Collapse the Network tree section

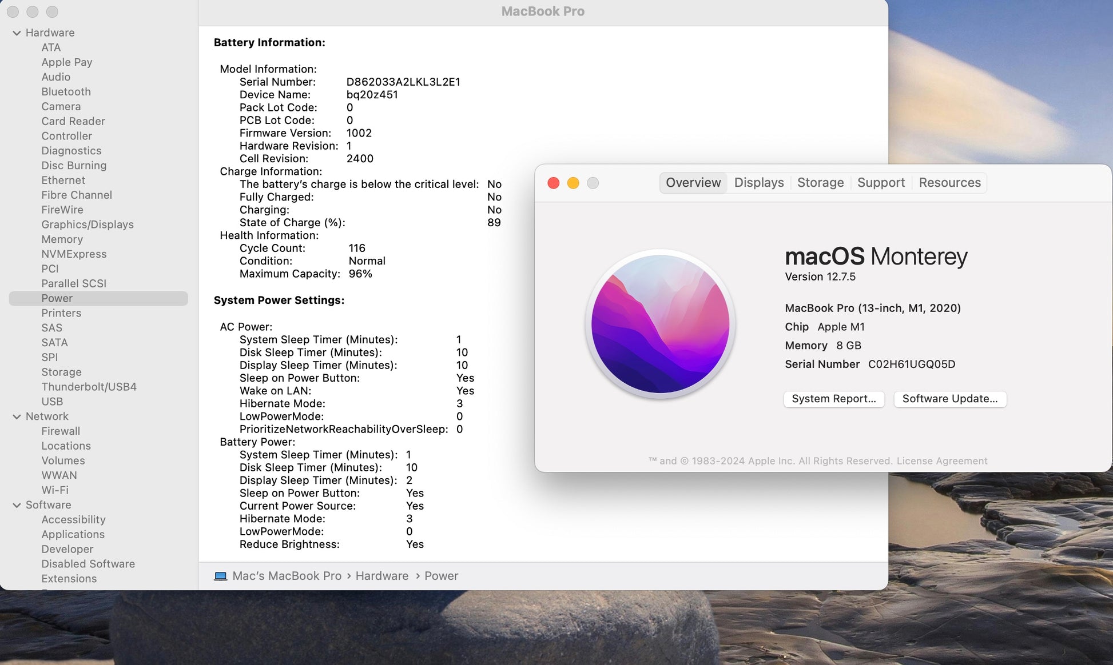[x=17, y=417]
